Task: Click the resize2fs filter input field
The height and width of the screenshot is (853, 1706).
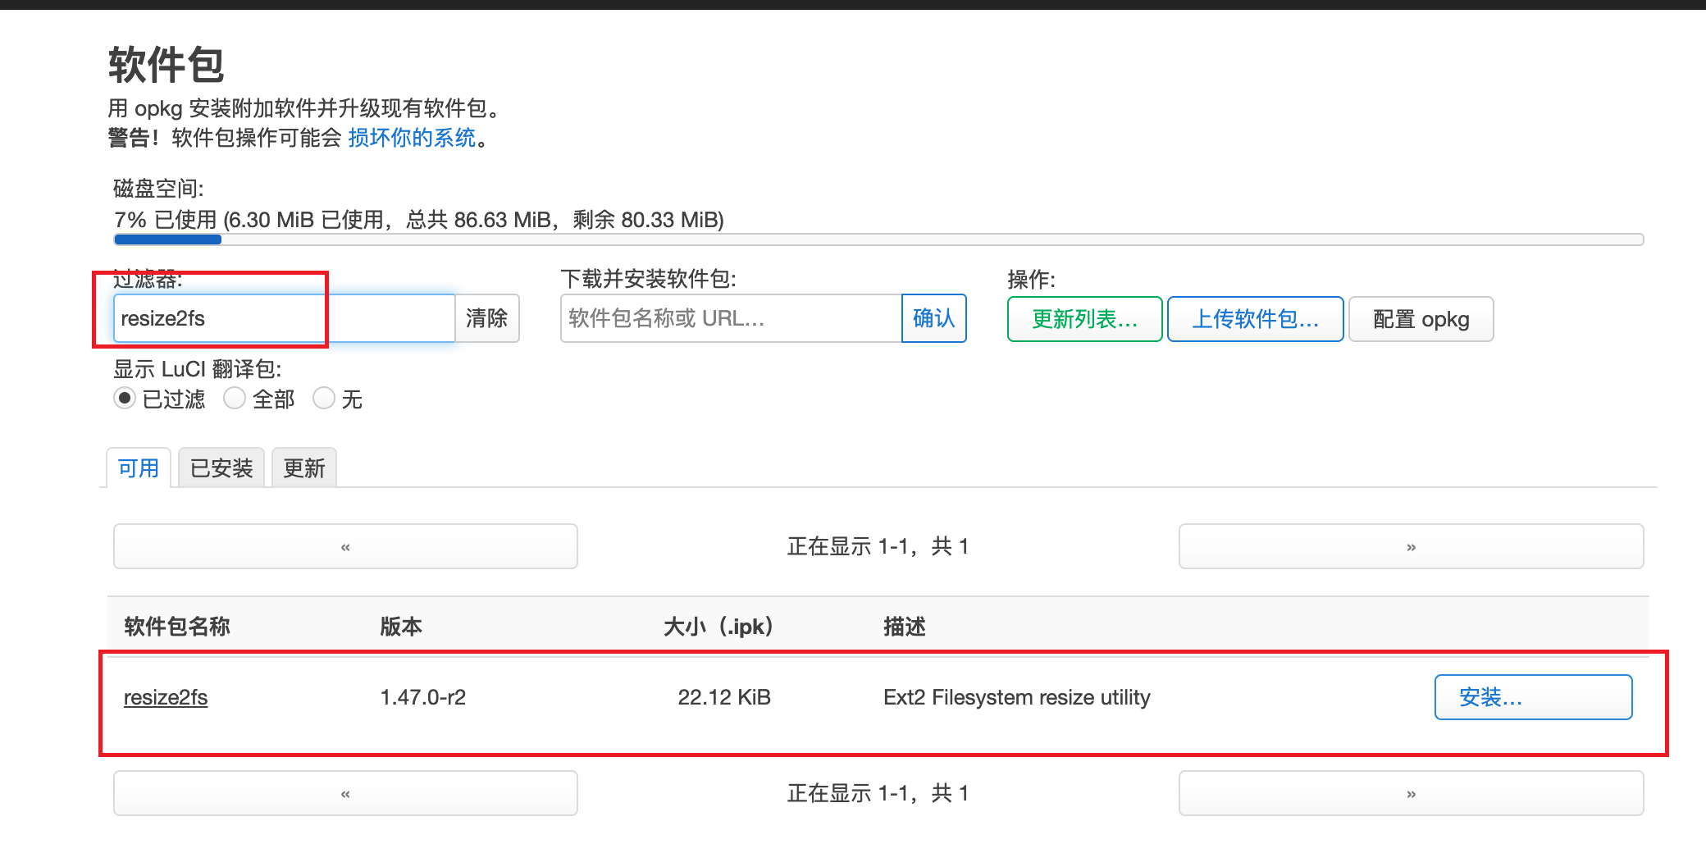Action: click(283, 318)
